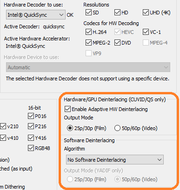This screenshot has width=180, height=190.
Task: Toggle the P016 output format checkbox
Action: coord(31,116)
